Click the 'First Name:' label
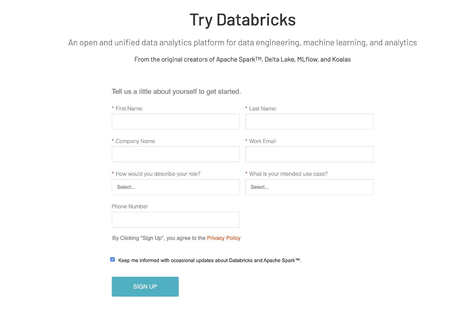462x320 pixels. [129, 108]
